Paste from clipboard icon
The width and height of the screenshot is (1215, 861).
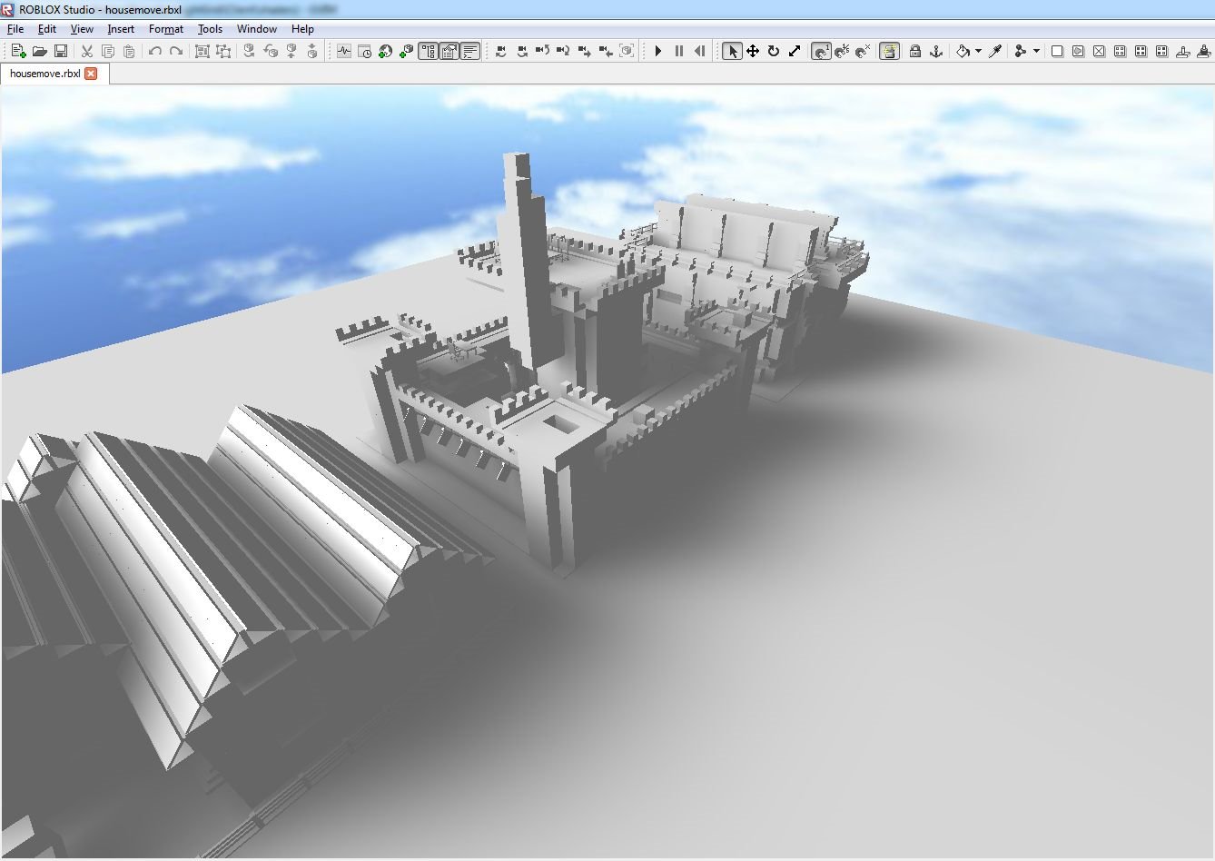pyautogui.click(x=129, y=52)
